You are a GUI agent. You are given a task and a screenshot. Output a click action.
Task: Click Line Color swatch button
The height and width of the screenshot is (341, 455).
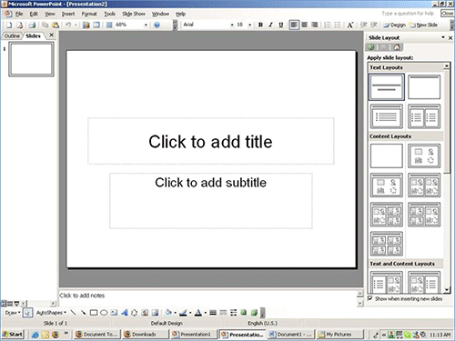click(x=183, y=313)
